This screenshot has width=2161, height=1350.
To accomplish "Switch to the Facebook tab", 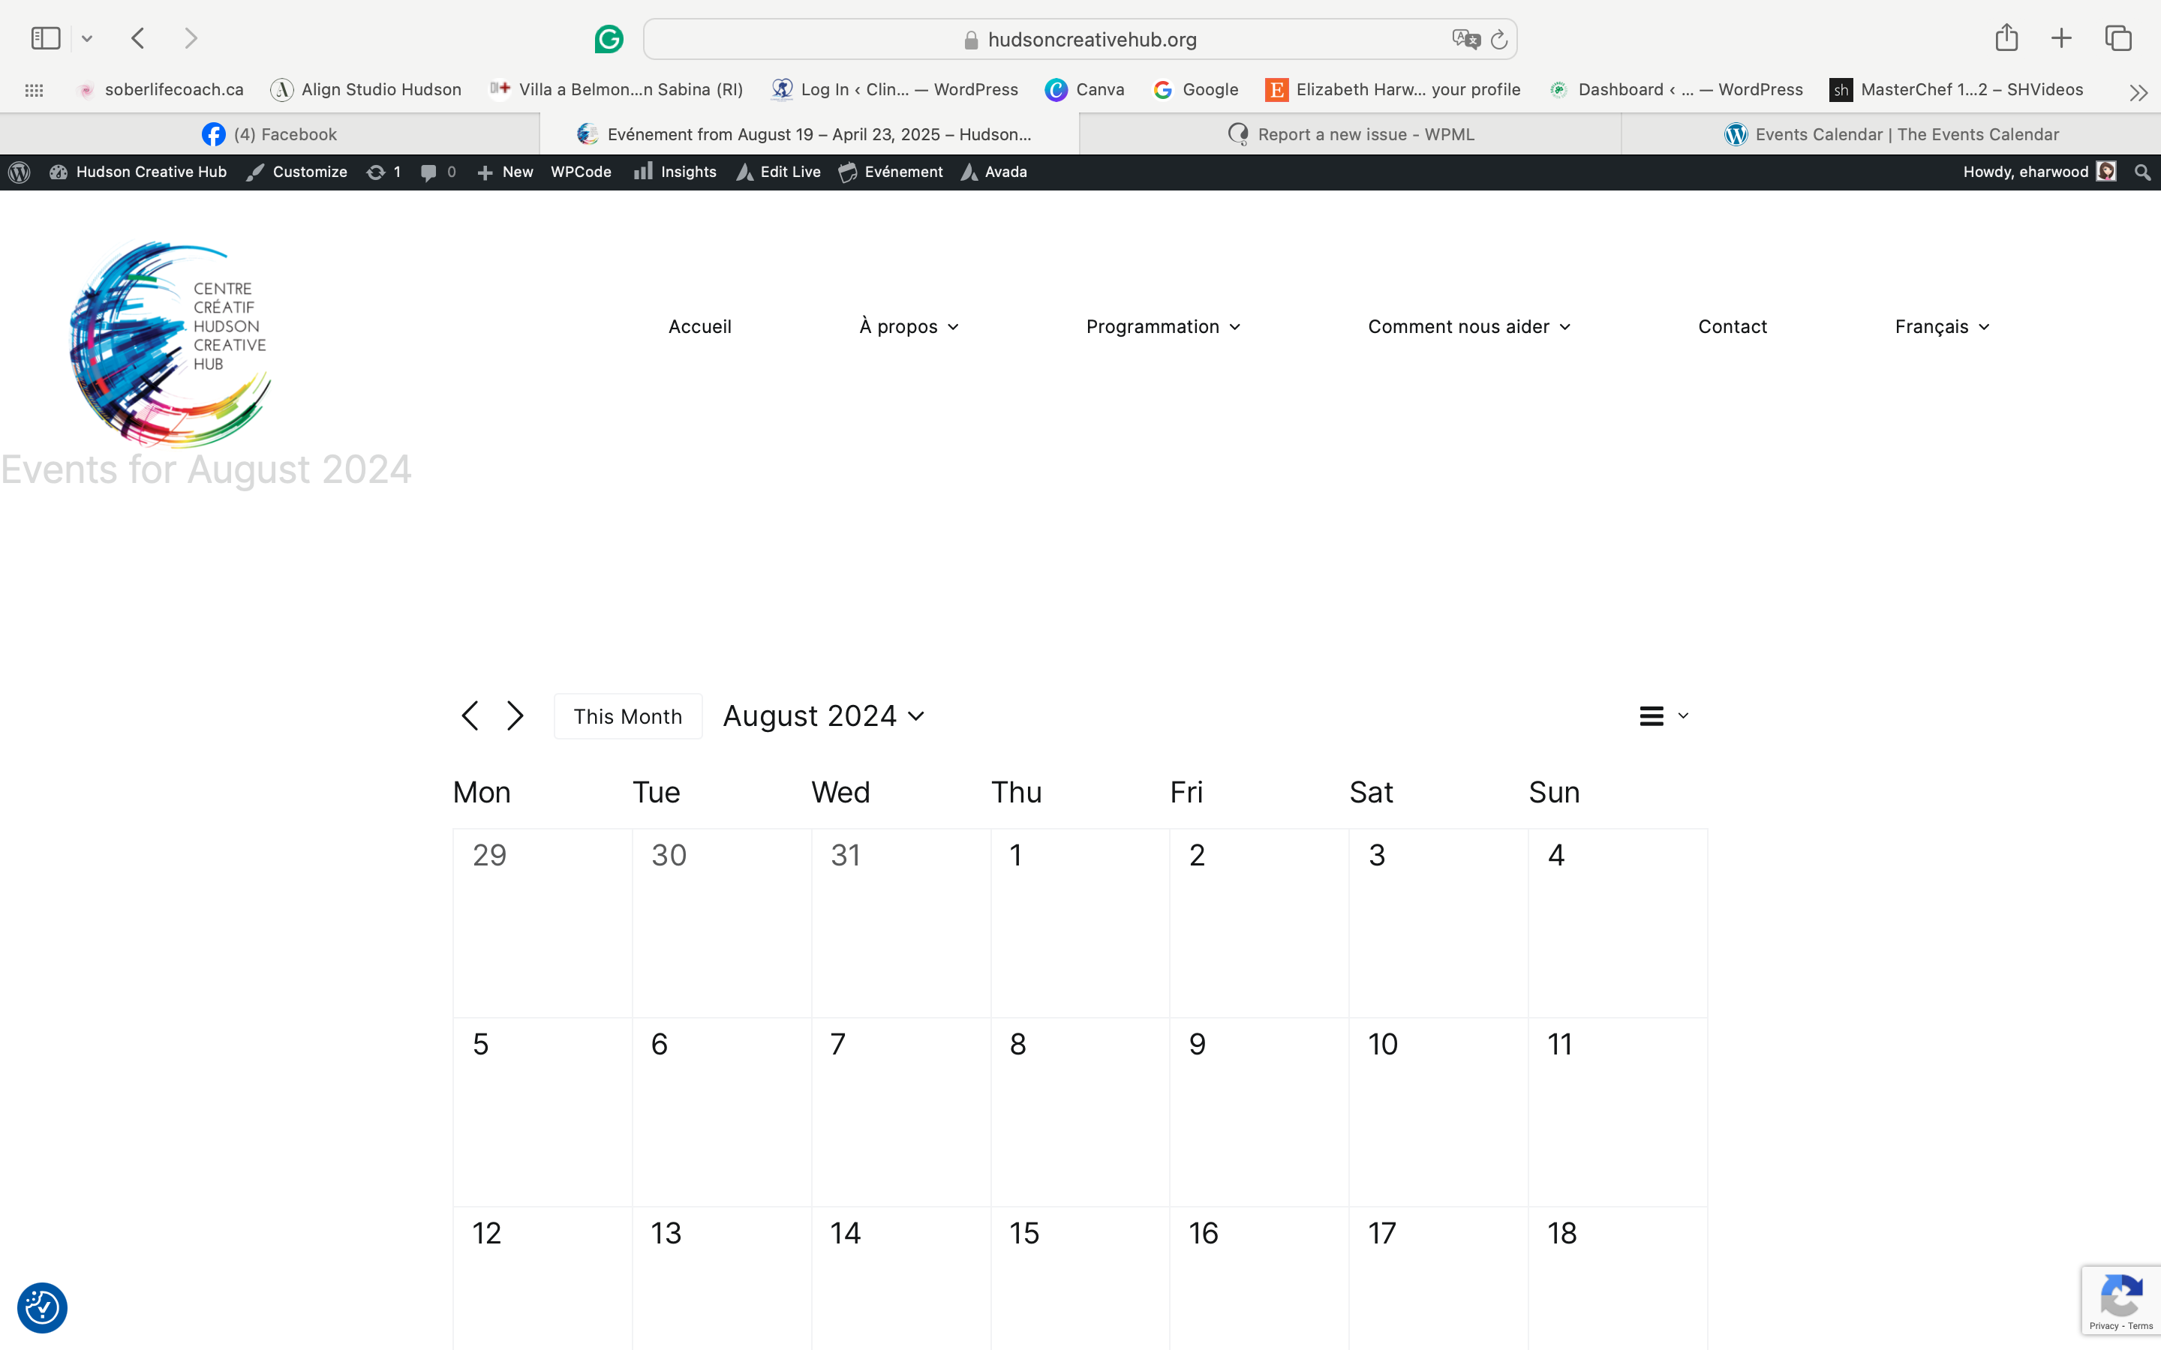I will pos(269,134).
